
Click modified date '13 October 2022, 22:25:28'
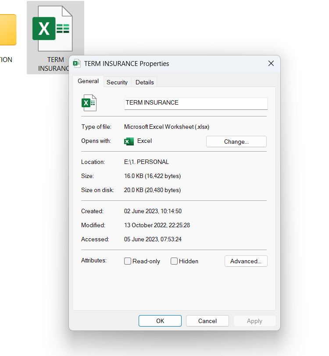click(157, 225)
